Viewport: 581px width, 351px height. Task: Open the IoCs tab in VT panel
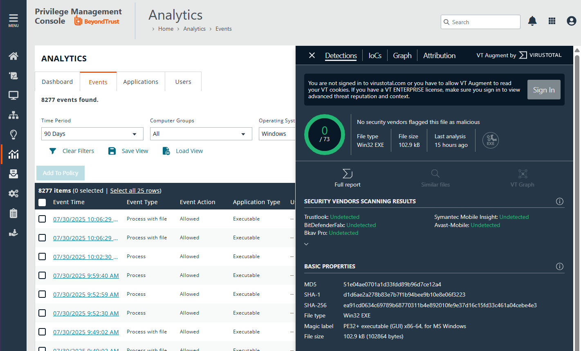(375, 56)
